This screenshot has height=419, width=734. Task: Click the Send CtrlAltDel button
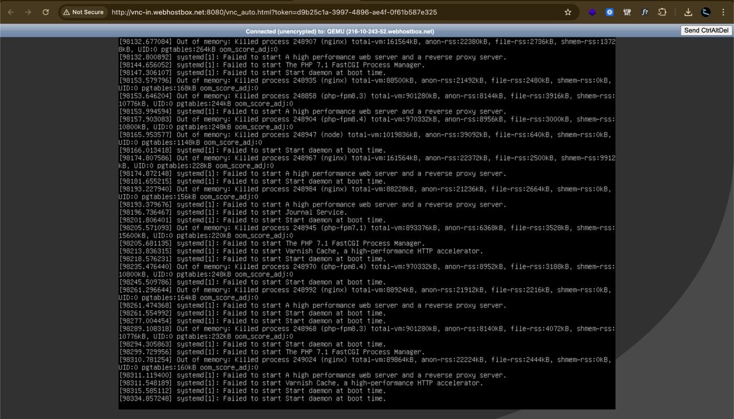706,30
